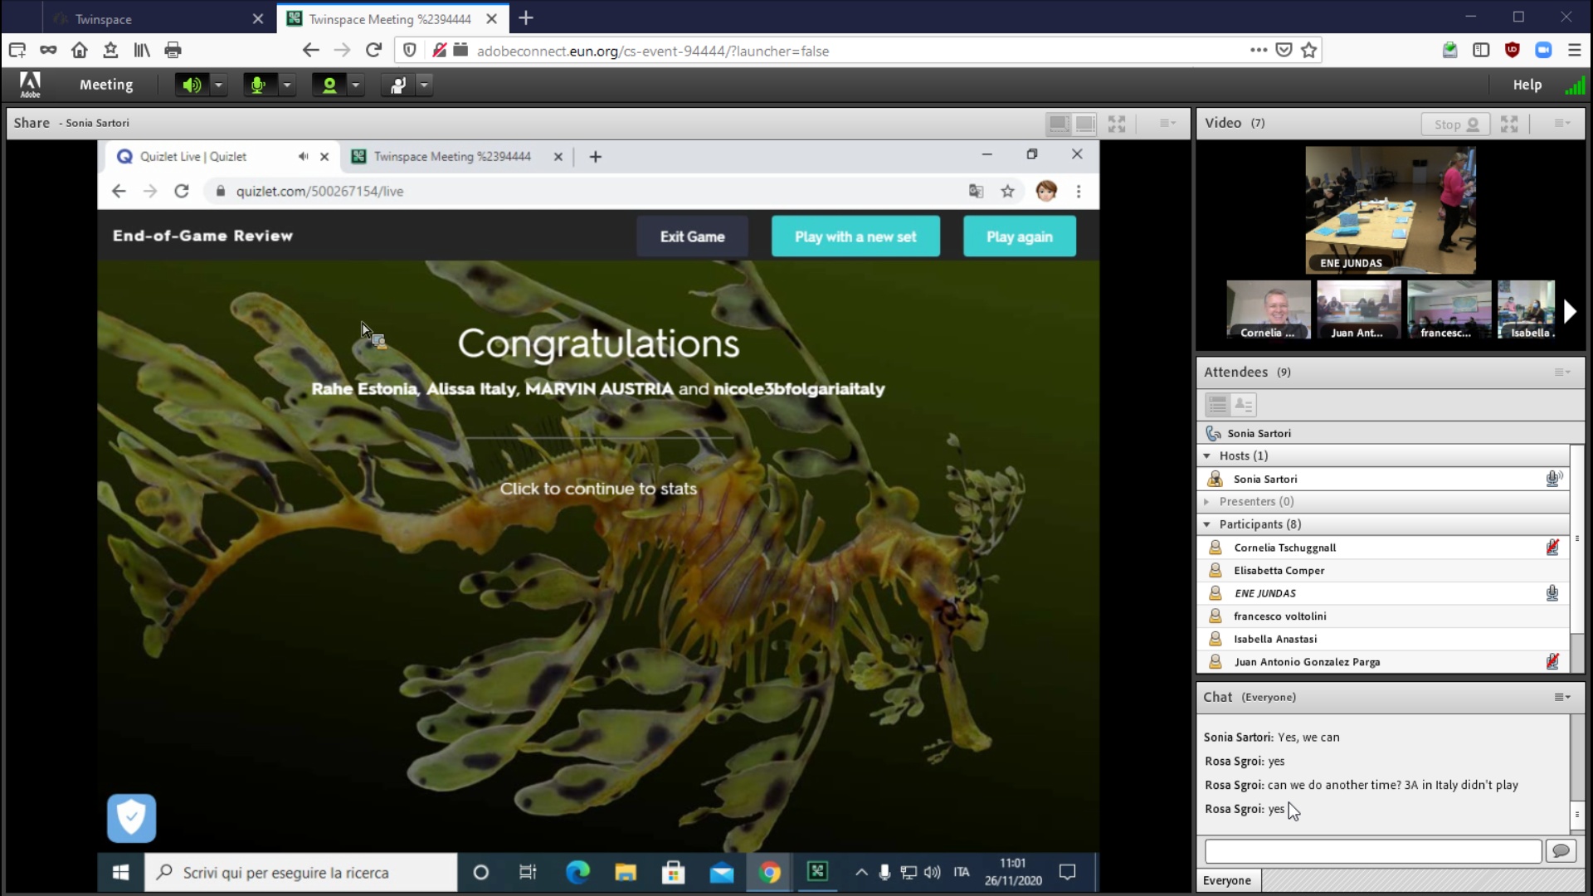Switch to attendee status view icon
The height and width of the screenshot is (896, 1593).
coord(1243,405)
